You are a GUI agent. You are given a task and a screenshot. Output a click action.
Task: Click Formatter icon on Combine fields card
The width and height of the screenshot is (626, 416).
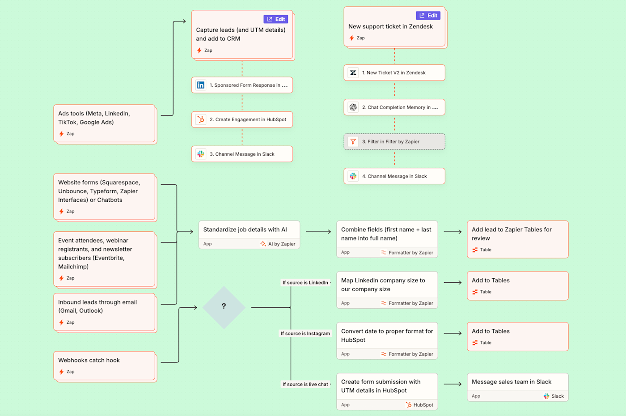click(x=384, y=253)
